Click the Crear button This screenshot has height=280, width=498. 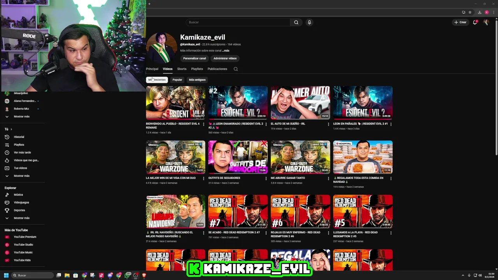[x=460, y=22]
